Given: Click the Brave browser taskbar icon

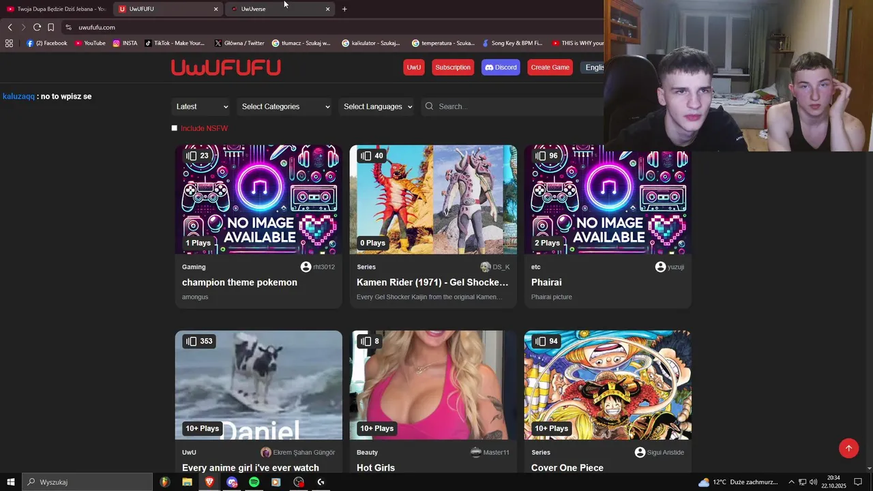Looking at the screenshot, I should click(209, 482).
